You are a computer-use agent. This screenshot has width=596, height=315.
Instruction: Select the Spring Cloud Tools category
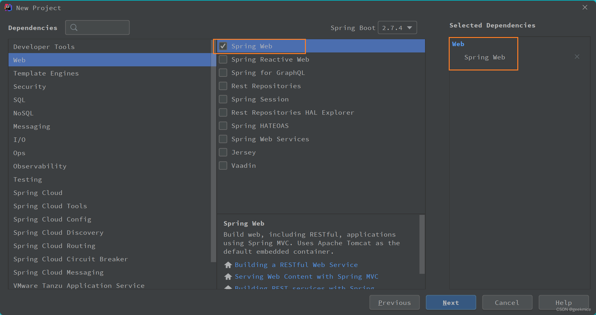[110, 206]
